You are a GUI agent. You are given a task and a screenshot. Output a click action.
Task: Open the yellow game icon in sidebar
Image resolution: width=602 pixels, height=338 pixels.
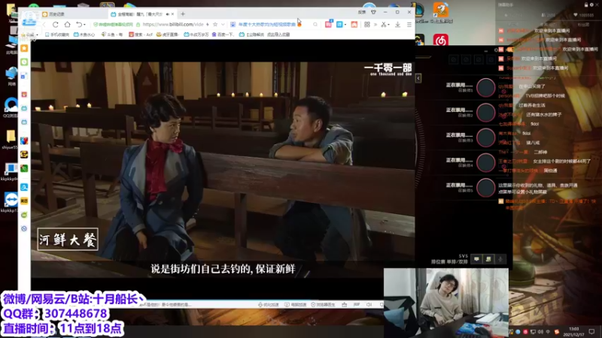pos(24,155)
